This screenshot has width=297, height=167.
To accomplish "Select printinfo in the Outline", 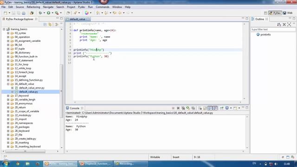I will [x=265, y=35].
